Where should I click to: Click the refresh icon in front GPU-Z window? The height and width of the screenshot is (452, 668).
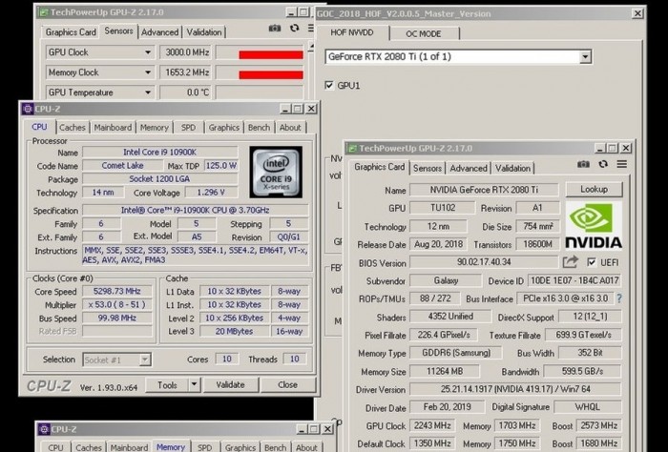pos(603,165)
